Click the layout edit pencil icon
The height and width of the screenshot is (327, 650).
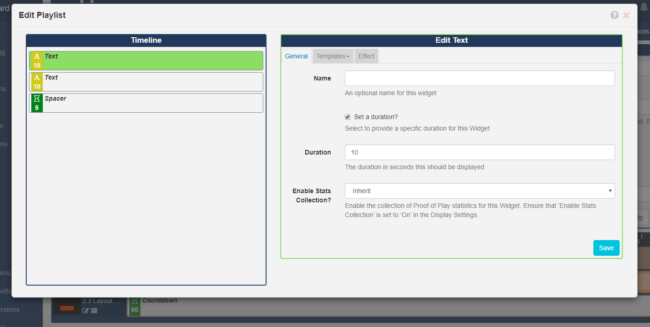[x=85, y=311]
